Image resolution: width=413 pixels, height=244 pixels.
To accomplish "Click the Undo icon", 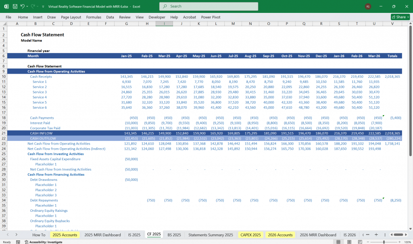I will 22,6.
